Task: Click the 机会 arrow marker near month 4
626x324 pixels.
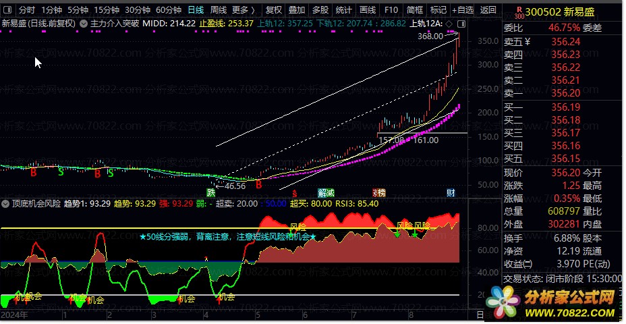Action: point(219,299)
